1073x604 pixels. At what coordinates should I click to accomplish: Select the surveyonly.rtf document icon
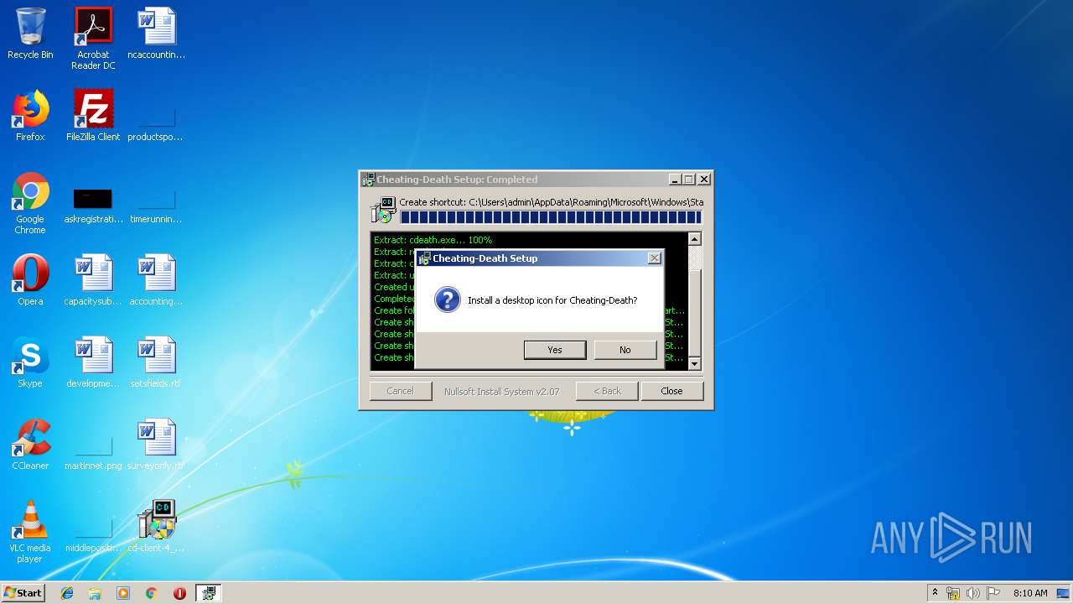[x=156, y=445]
